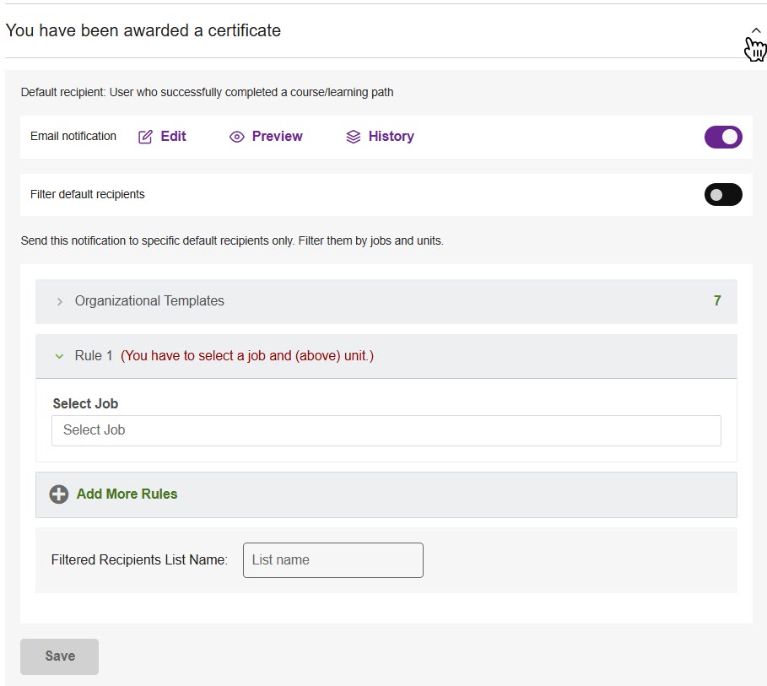
Task: Open the Select Job dropdown field
Action: (x=386, y=430)
